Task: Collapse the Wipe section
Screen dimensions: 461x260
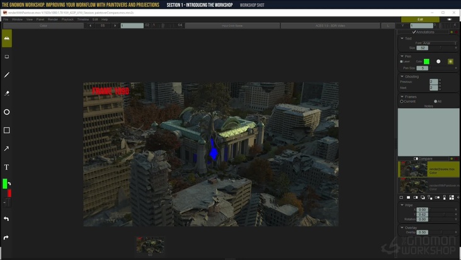Action: point(402,204)
